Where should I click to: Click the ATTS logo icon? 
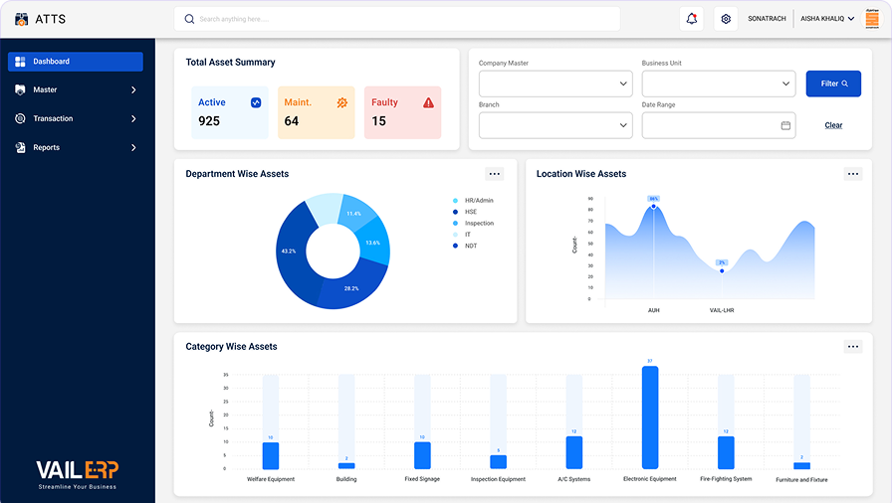click(x=21, y=19)
